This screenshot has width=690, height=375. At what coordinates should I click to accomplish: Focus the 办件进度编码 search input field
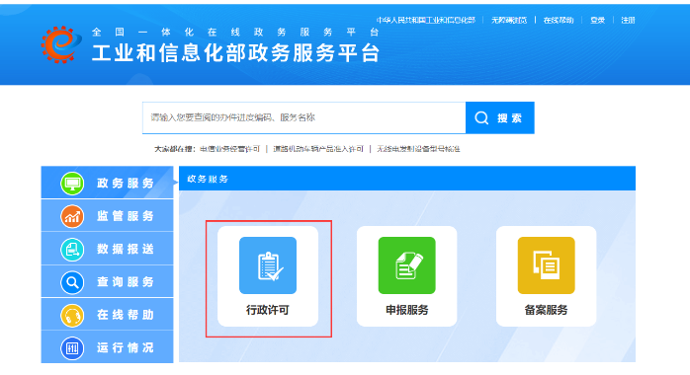[304, 117]
